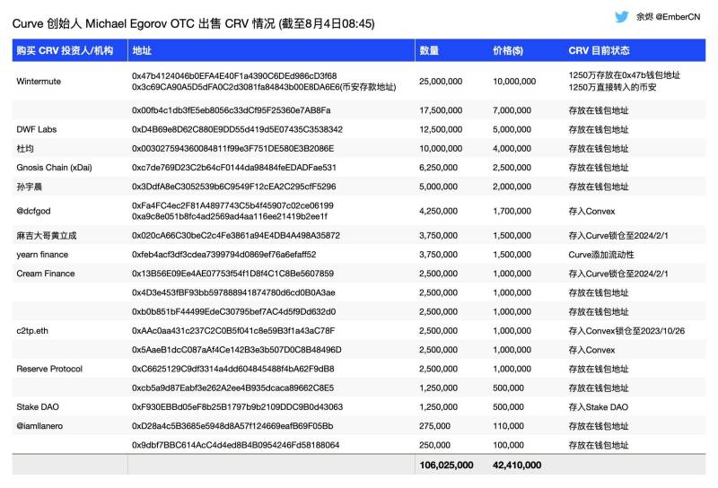The height and width of the screenshot is (488, 718).
Task: Click address 0xC6625129C9df3314a4dd604845488f4bA62F9dB8
Action: [x=233, y=369]
